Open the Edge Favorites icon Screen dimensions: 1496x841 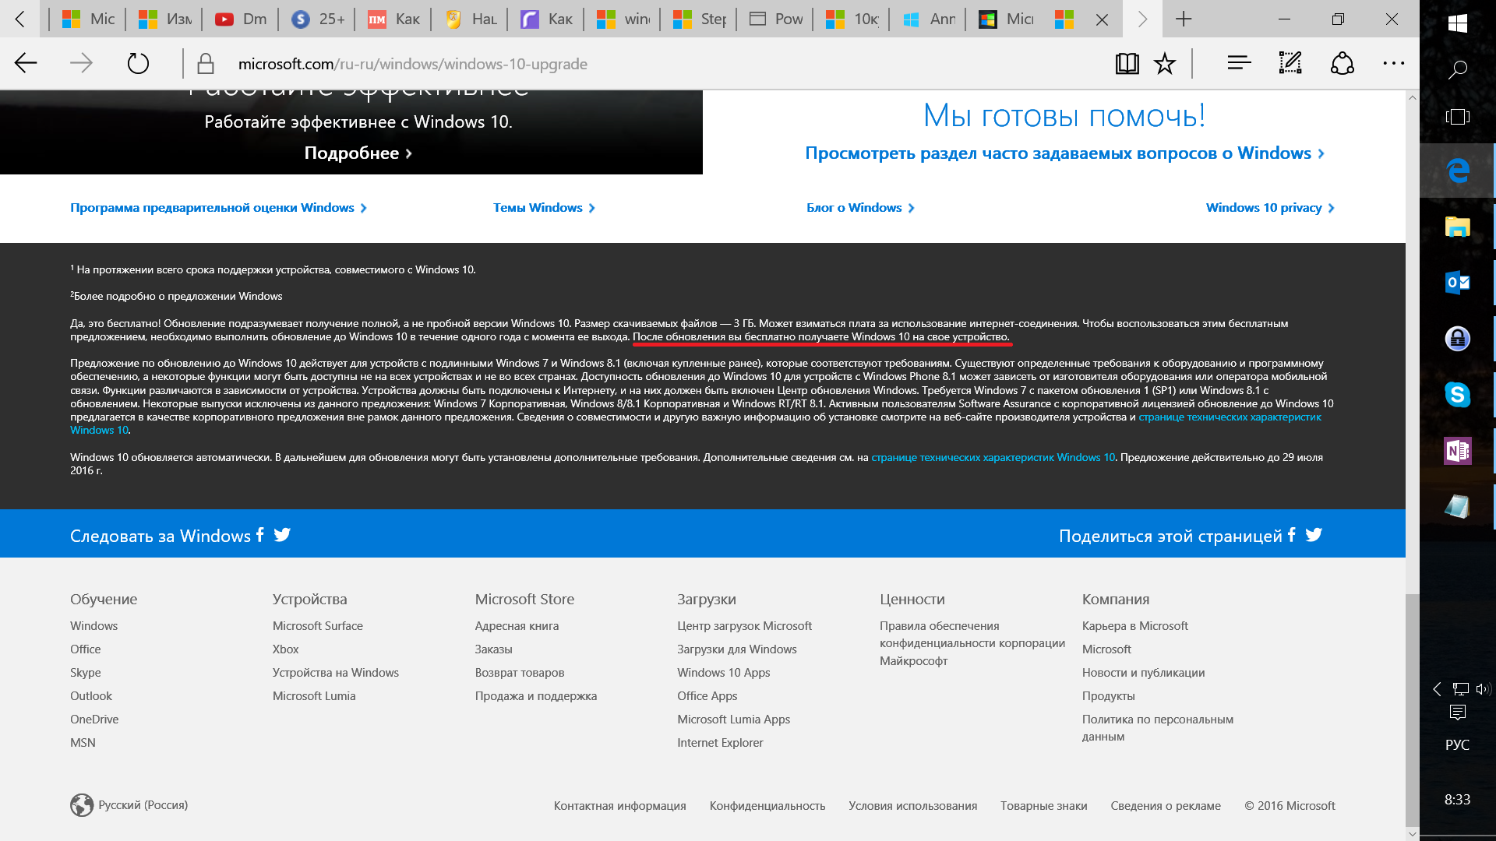coord(1164,62)
